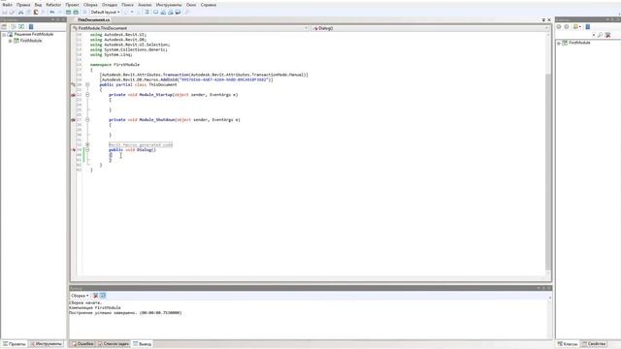Open the Refactor menu
The height and width of the screenshot is (349, 621).
[53, 5]
